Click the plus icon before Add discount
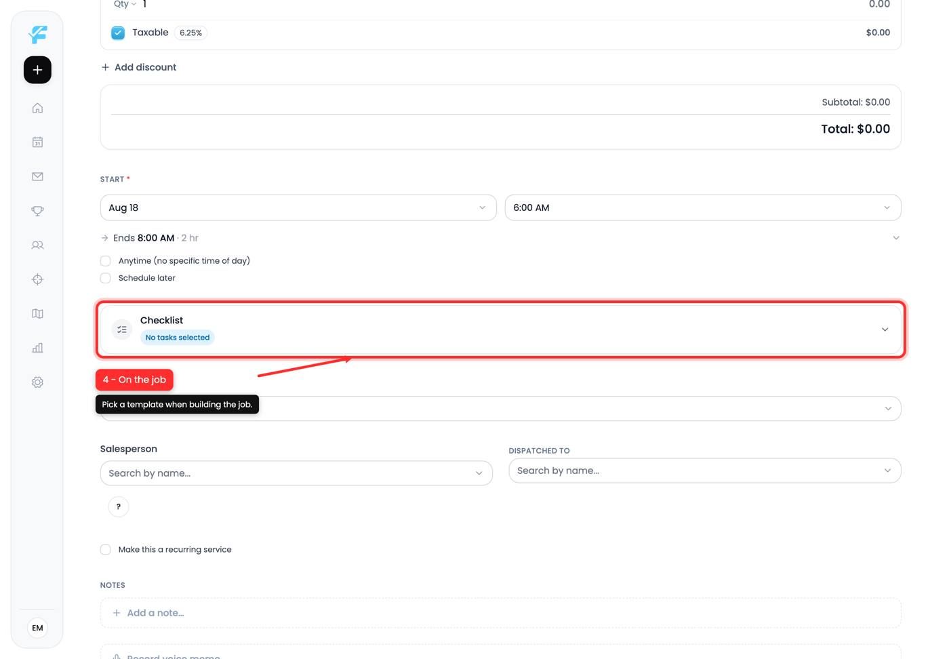This screenshot has width=949, height=659. 105,67
